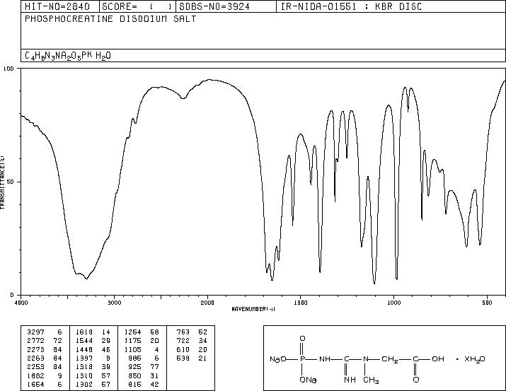
Task: Click the CH2 group in structure diagram
Action: tap(390, 359)
